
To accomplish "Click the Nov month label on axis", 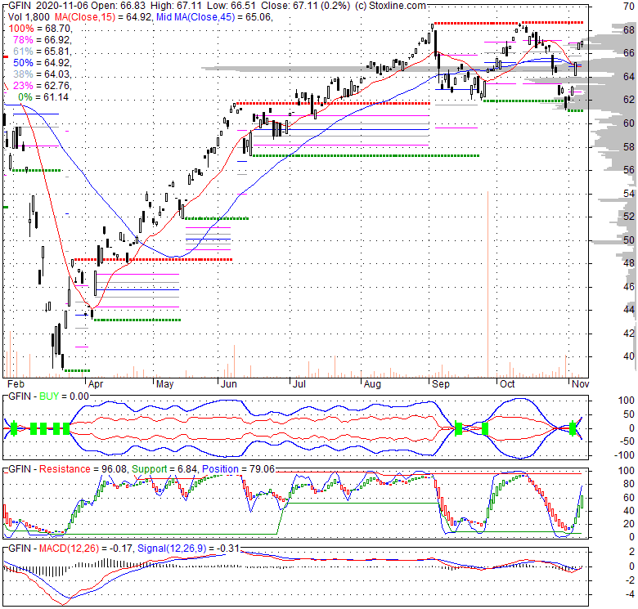I will tap(581, 383).
